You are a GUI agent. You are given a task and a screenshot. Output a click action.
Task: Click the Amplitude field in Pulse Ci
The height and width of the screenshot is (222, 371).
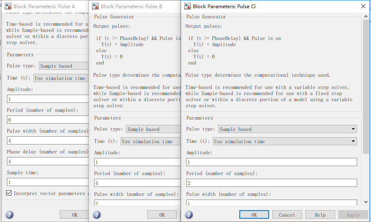272,162
